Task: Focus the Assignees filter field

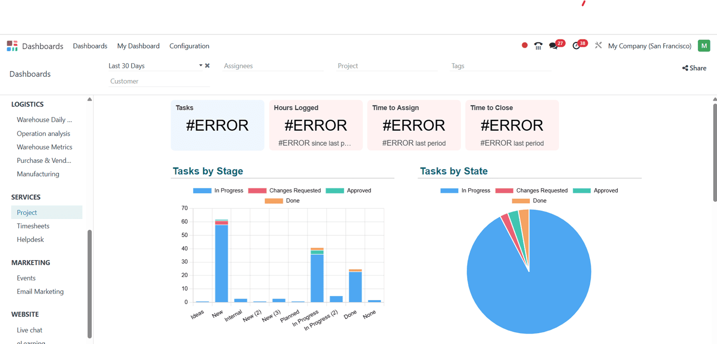Action: (x=273, y=66)
